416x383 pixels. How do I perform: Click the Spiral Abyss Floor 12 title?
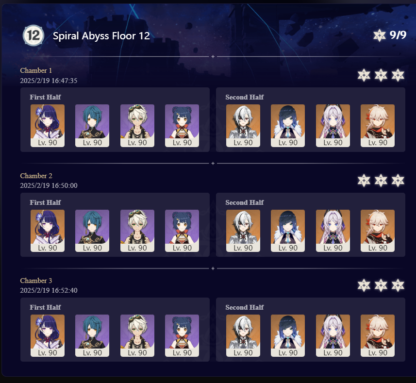pos(101,36)
